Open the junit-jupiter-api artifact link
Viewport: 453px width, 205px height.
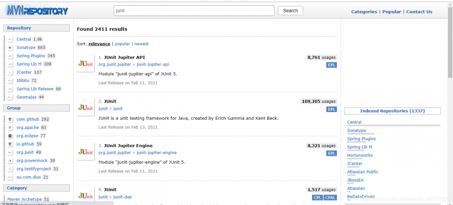point(153,64)
